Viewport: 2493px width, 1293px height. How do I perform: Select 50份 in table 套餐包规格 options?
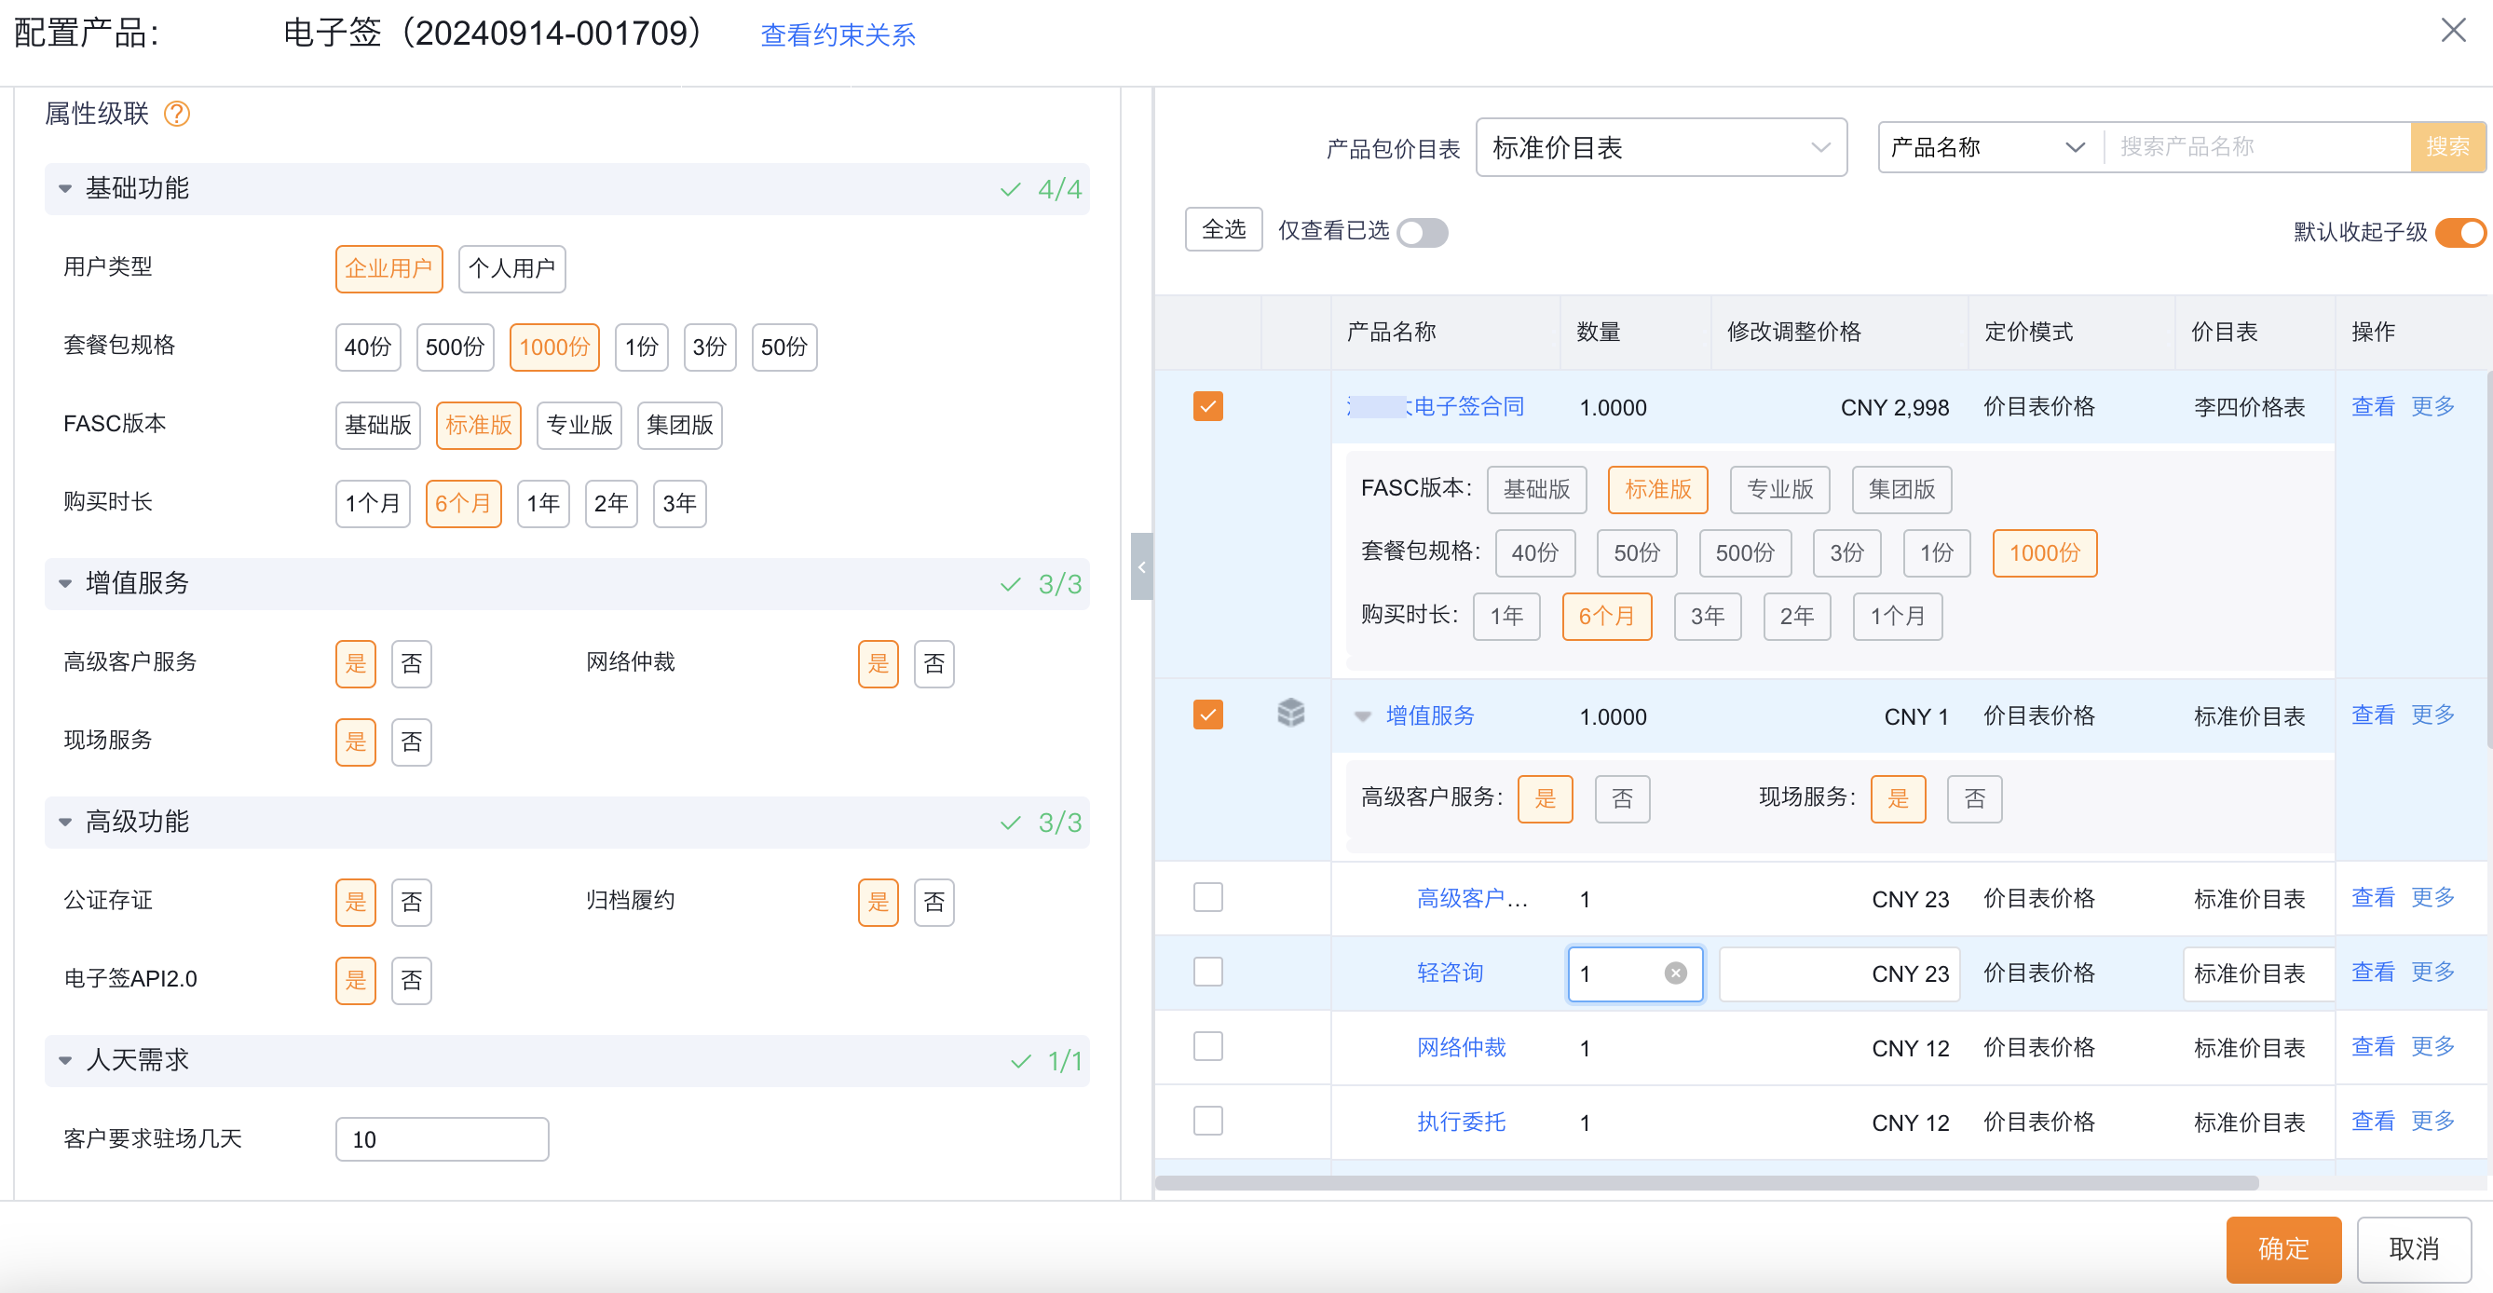click(1637, 552)
